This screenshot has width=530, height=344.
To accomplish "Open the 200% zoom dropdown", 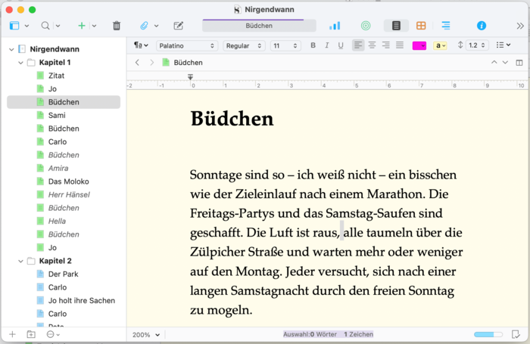I will pos(146,334).
